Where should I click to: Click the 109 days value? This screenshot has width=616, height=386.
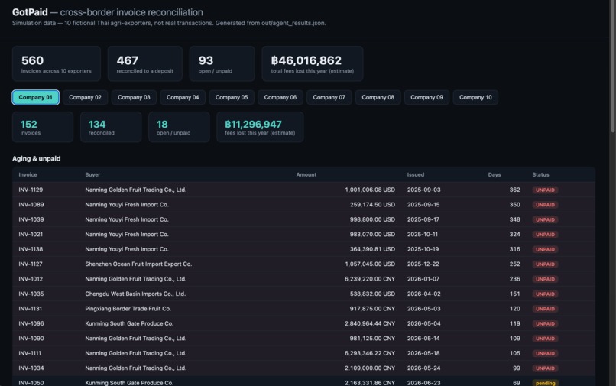click(x=514, y=339)
